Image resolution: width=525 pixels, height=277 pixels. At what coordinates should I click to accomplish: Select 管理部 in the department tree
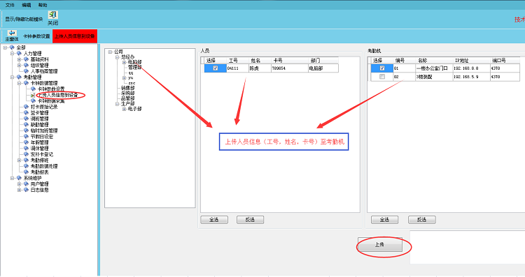click(134, 68)
